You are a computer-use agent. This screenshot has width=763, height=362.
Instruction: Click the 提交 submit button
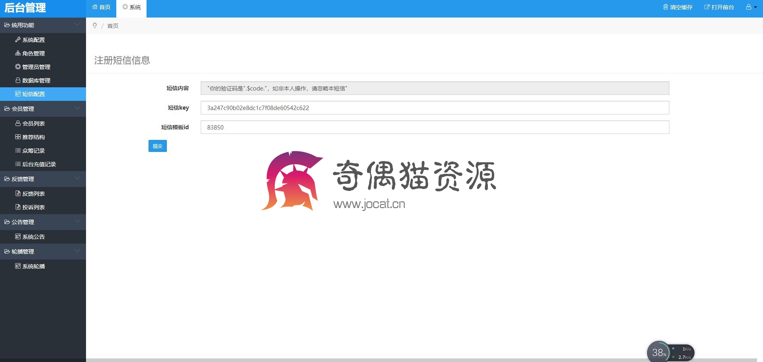(x=158, y=146)
